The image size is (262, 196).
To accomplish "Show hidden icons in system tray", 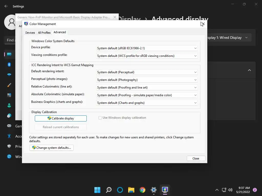I will (217, 190).
